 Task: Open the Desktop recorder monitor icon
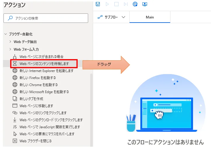pyautogui.click(x=144, y=4)
